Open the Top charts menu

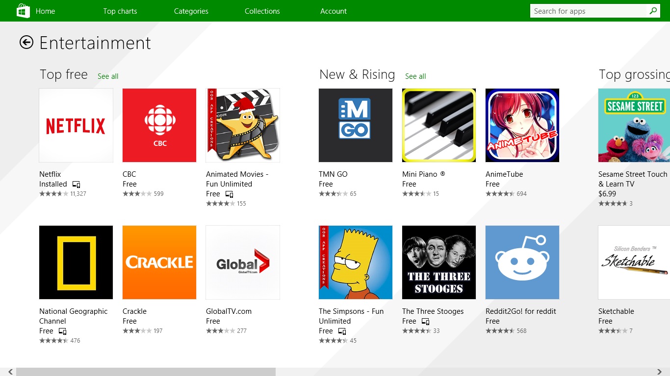[x=120, y=11]
